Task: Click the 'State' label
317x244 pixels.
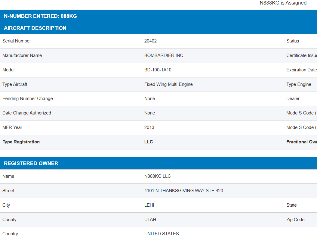Action: pos(291,205)
